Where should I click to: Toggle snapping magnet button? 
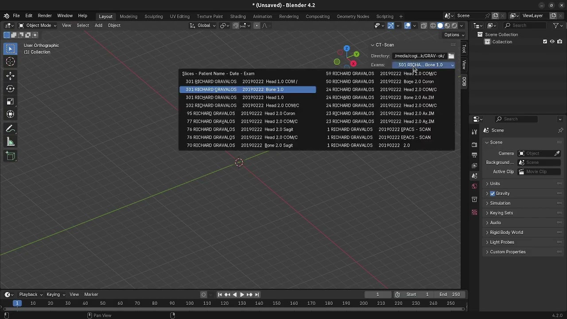click(x=236, y=25)
